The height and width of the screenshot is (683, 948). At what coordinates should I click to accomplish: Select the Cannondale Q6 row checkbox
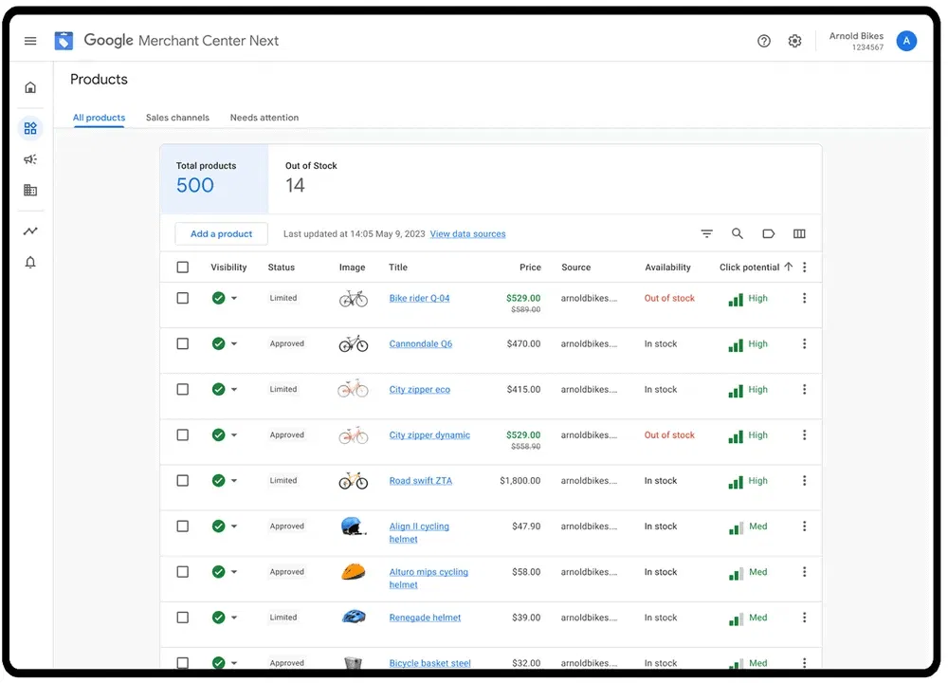pyautogui.click(x=183, y=343)
